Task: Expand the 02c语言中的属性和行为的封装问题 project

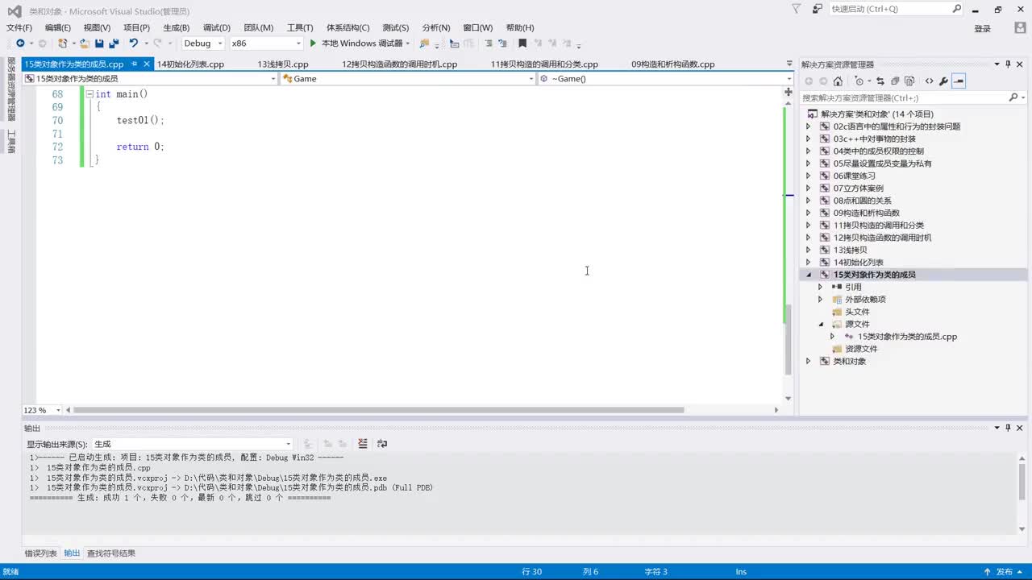Action: click(809, 126)
